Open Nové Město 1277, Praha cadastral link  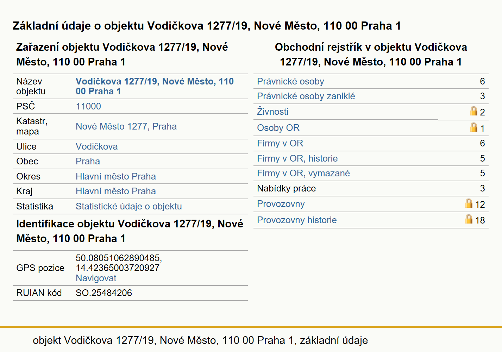click(126, 126)
